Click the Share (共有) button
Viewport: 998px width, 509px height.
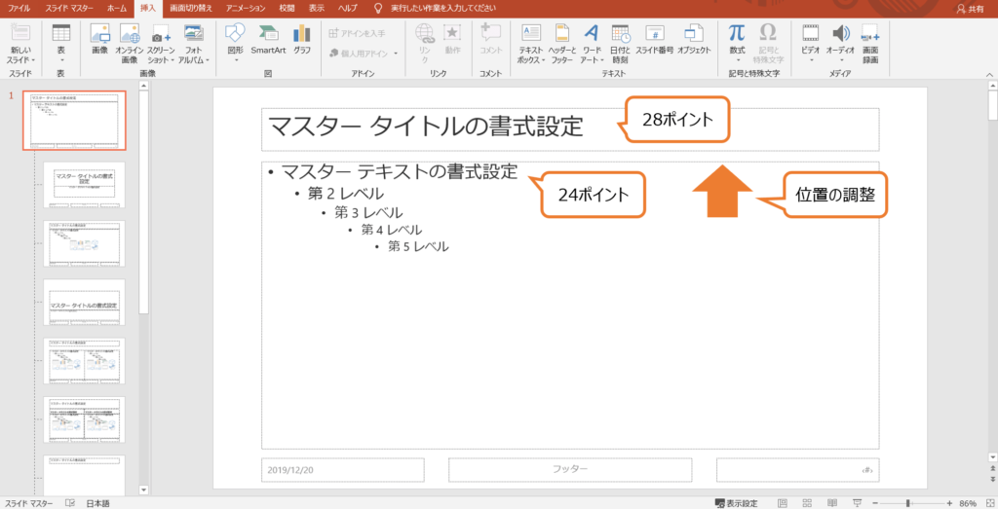[970, 8]
